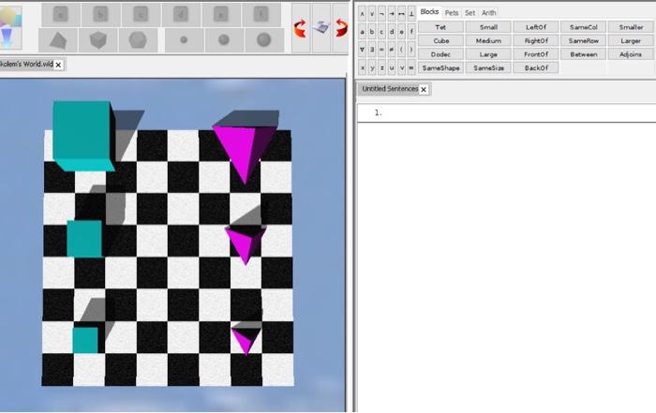Viewport: 656px width, 413px height.
Task: Click the name label 'e' in the block toolbar
Action: click(221, 15)
